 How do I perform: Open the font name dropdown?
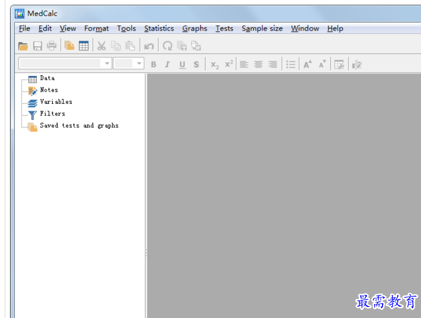point(107,63)
